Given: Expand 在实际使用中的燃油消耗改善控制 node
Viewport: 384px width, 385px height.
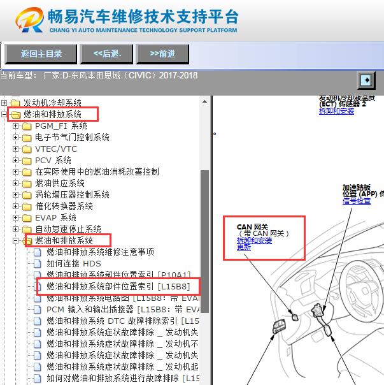Looking at the screenshot, I should pyautogui.click(x=15, y=171).
